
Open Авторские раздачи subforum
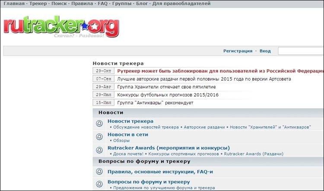click(204, 127)
